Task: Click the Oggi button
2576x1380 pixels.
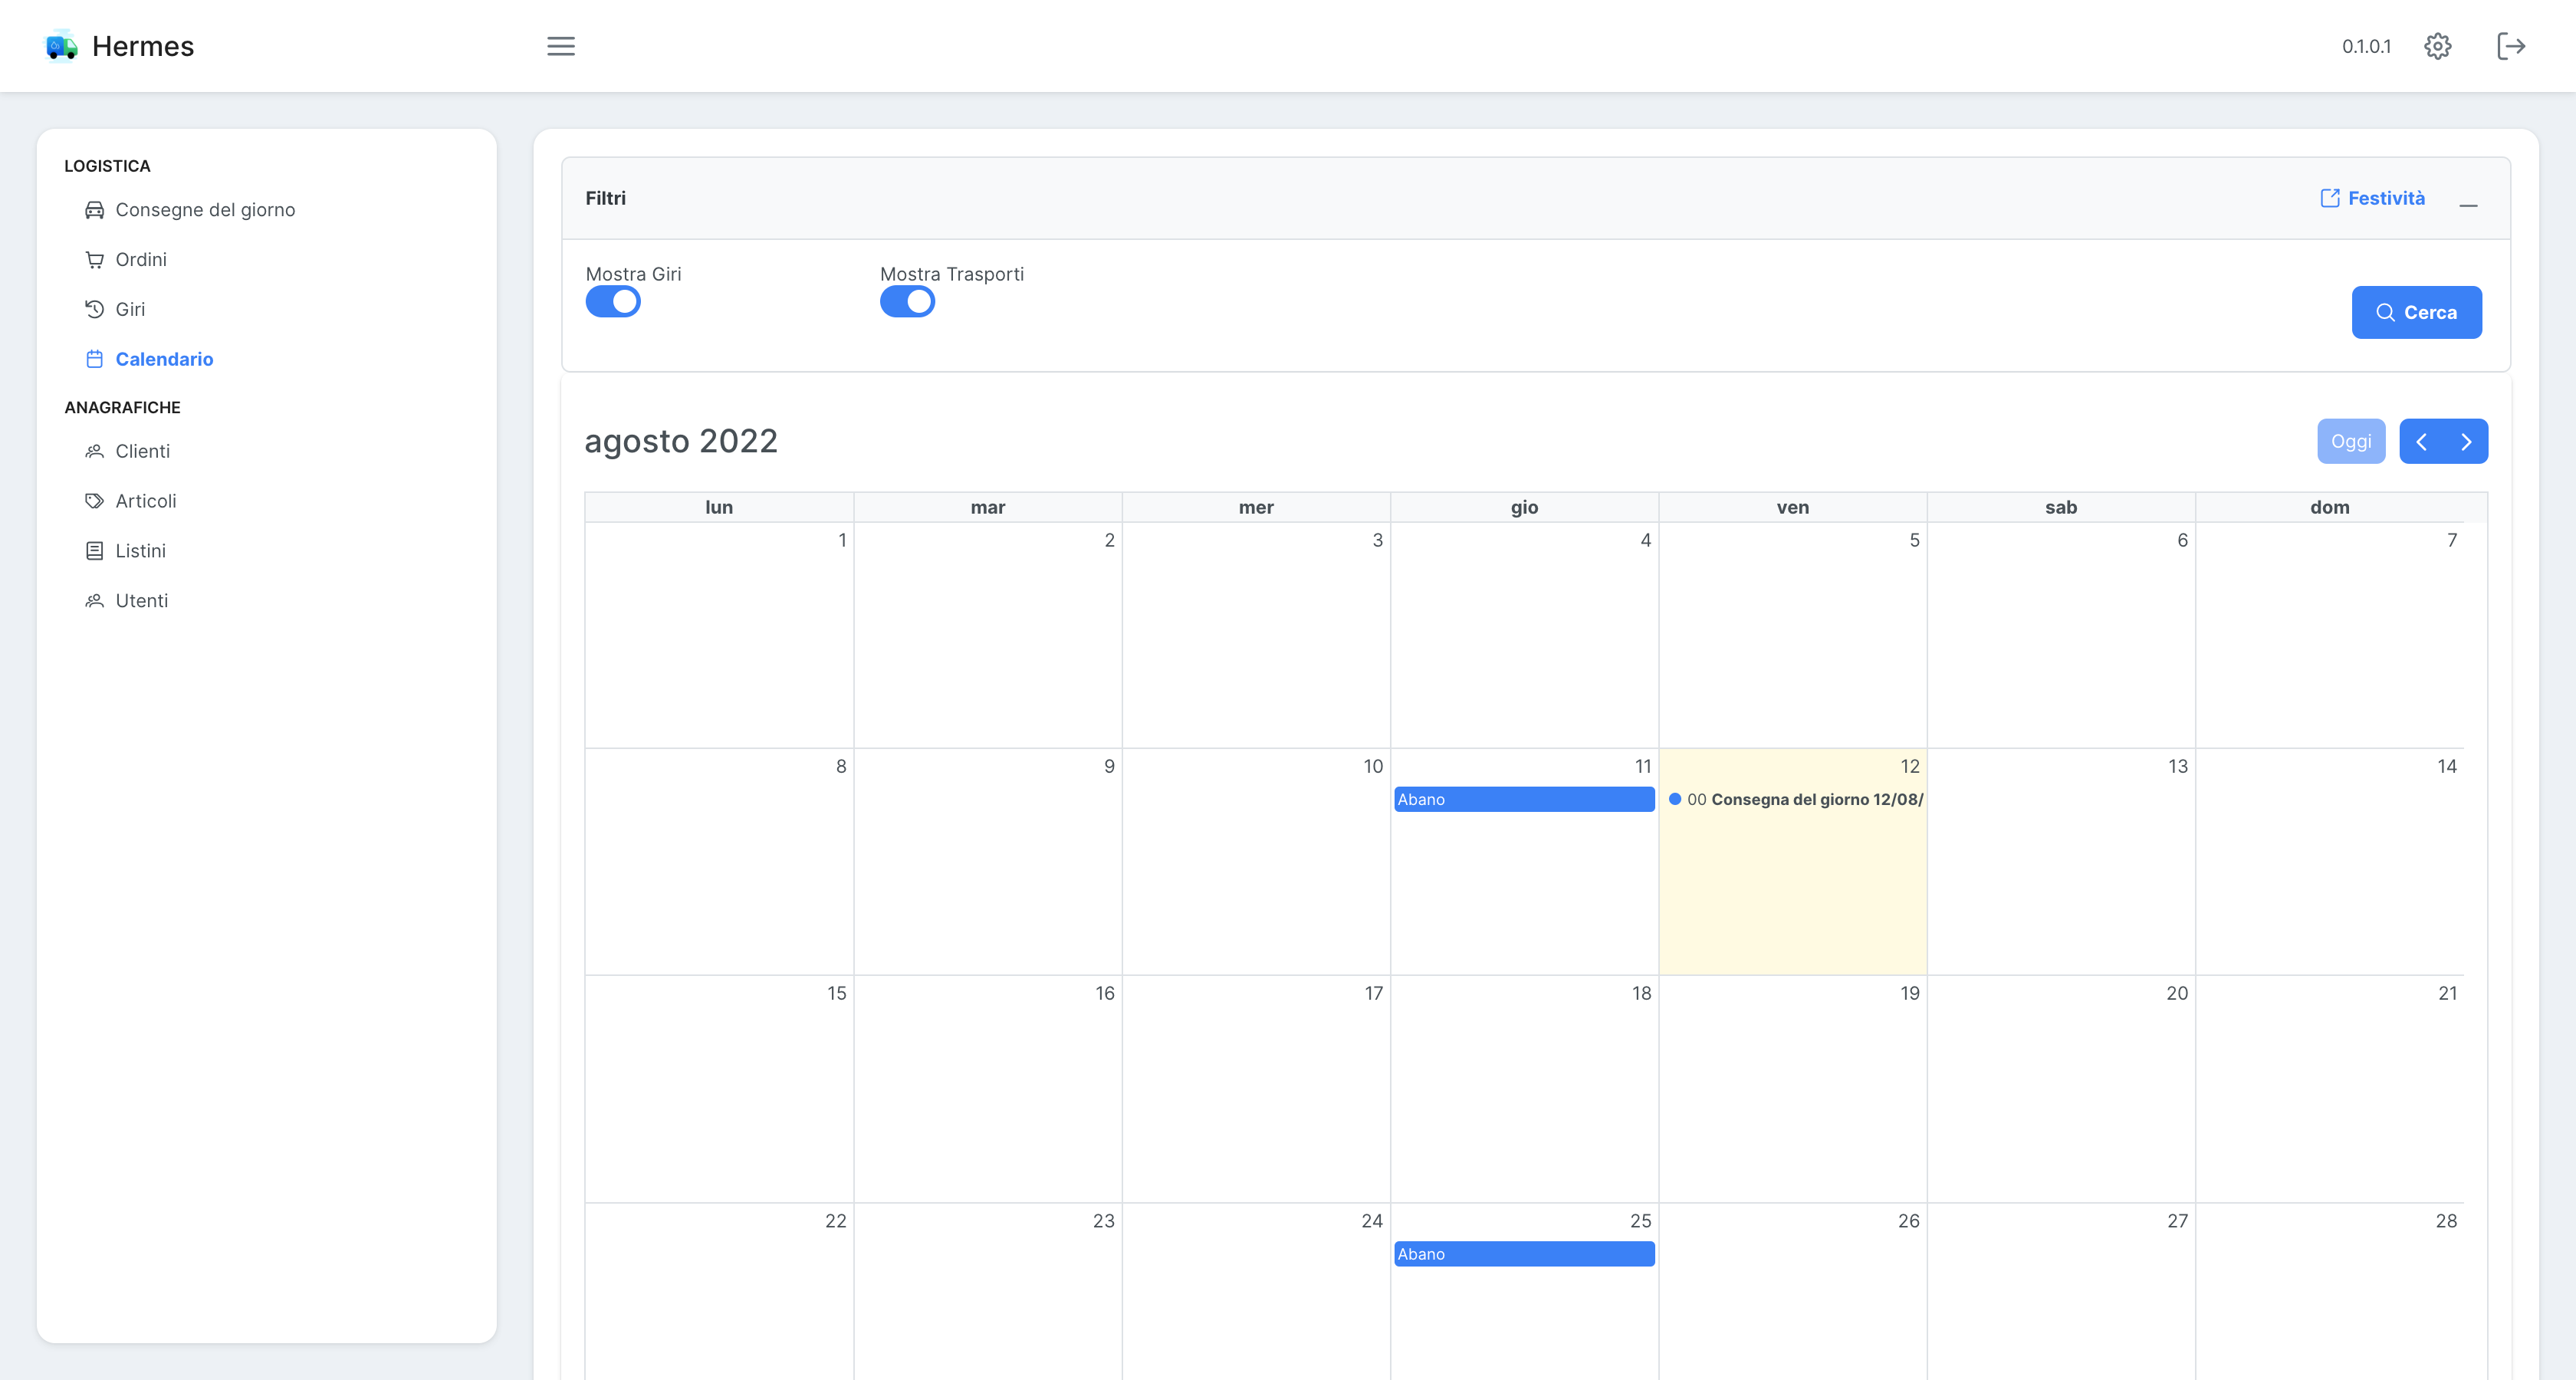Action: tap(2350, 442)
